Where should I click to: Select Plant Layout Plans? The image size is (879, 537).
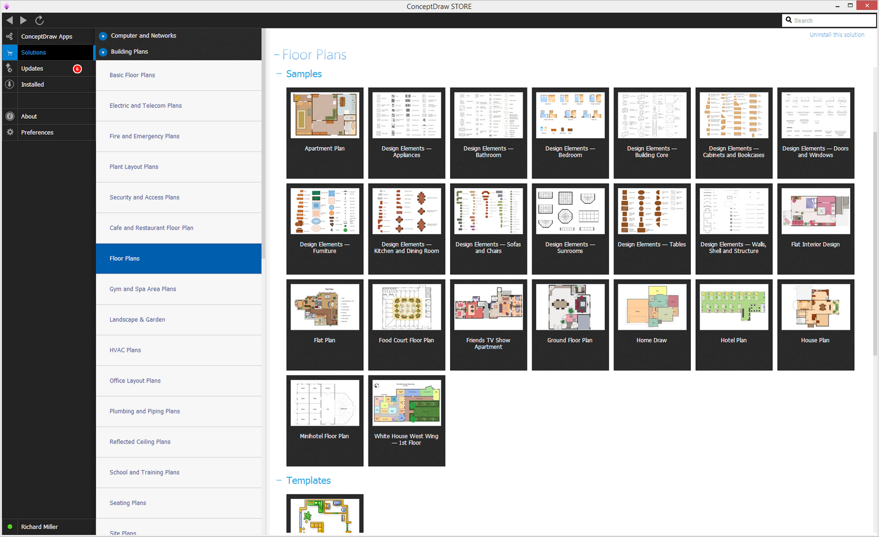[x=179, y=167]
